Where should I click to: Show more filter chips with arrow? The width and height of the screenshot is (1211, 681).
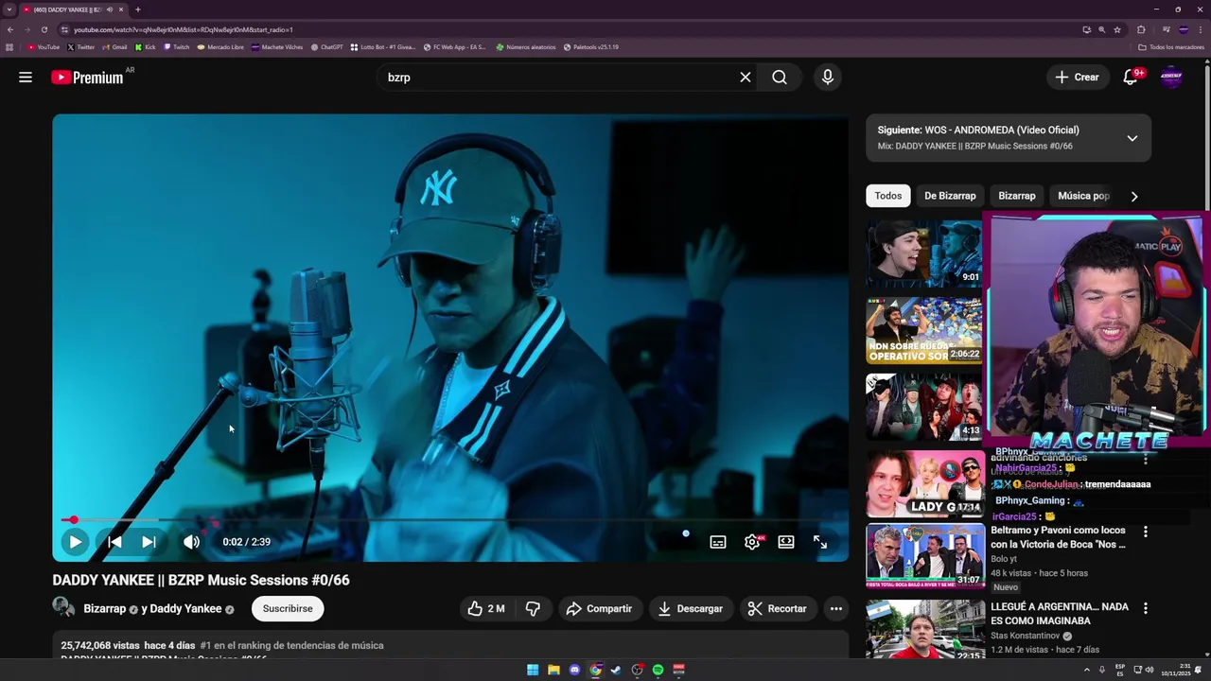click(1134, 196)
